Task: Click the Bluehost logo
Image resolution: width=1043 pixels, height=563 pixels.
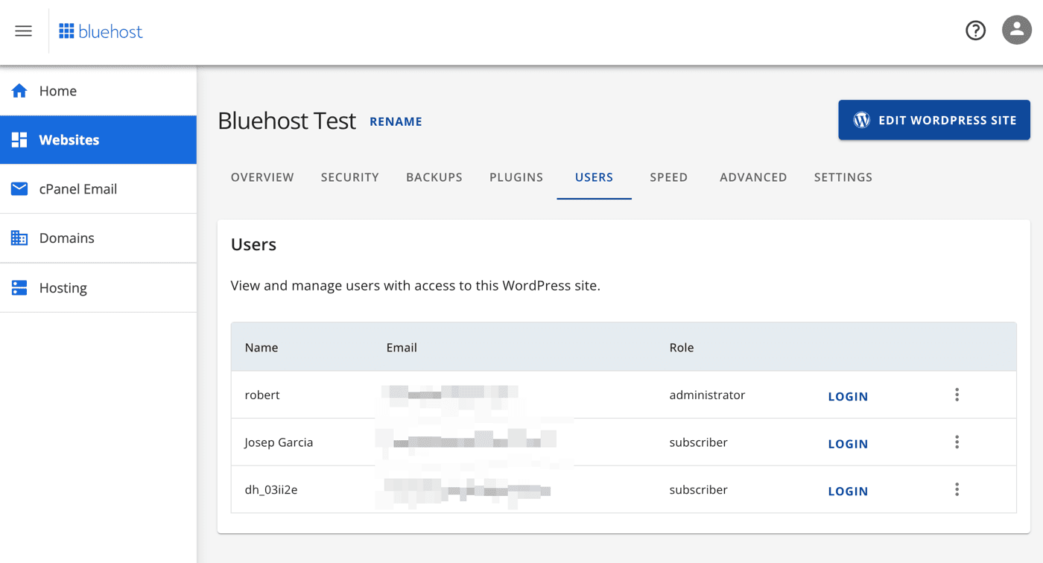Action: (x=101, y=31)
